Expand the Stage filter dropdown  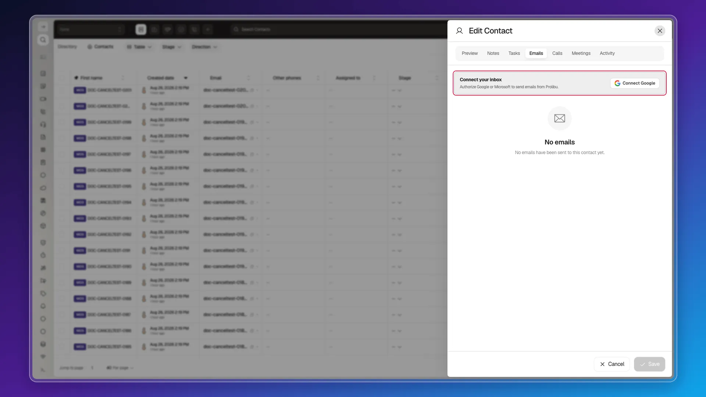coord(172,47)
